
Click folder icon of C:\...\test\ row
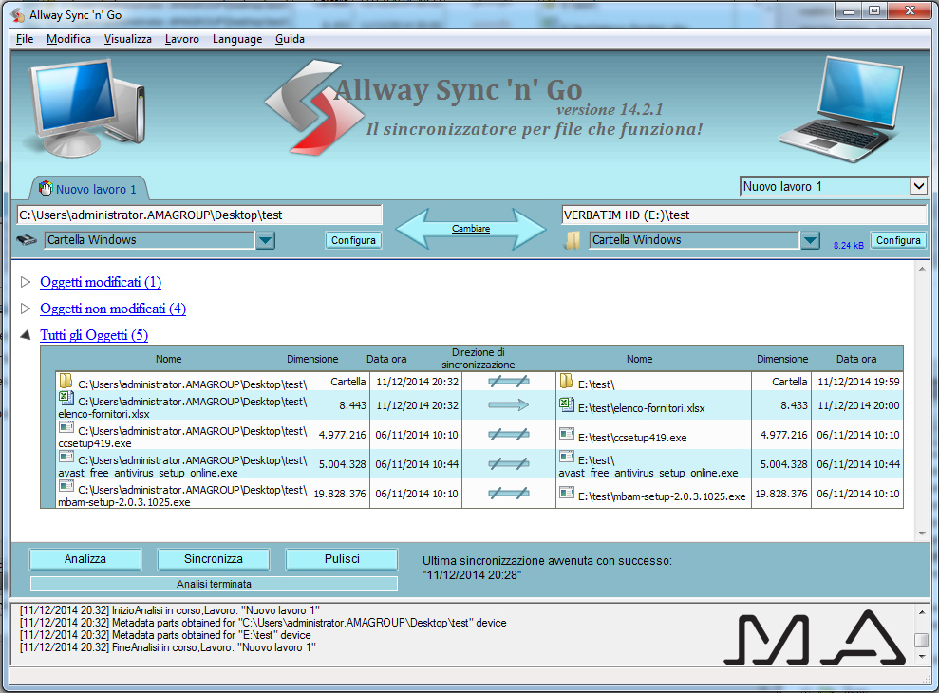point(66,381)
